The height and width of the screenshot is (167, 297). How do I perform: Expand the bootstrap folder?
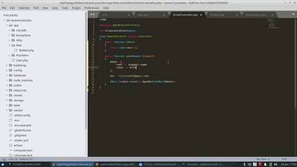coord(7,65)
